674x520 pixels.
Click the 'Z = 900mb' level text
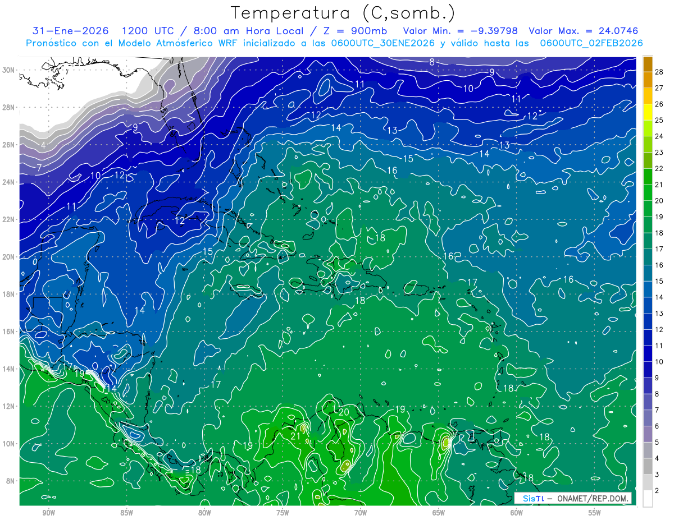point(353,31)
